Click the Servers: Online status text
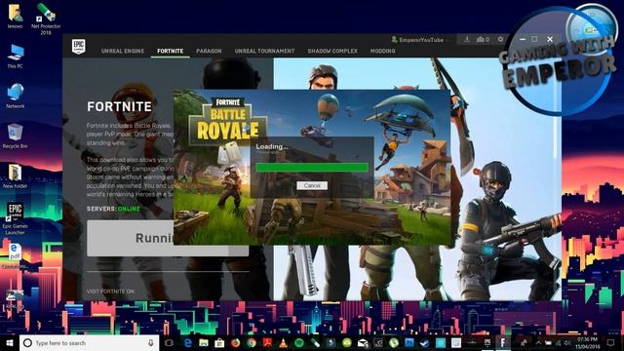 113,209
